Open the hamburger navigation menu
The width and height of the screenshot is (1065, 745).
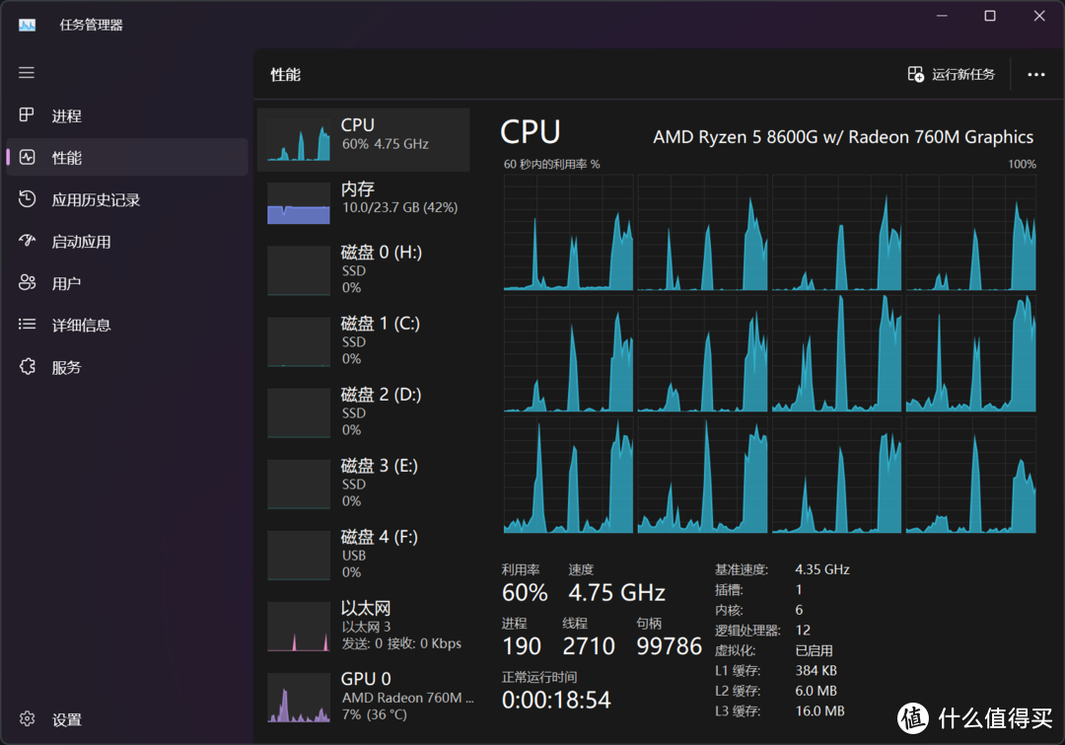pyautogui.click(x=27, y=73)
